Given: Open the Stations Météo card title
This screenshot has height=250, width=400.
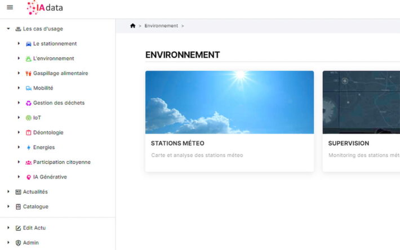Looking at the screenshot, I should point(177,143).
